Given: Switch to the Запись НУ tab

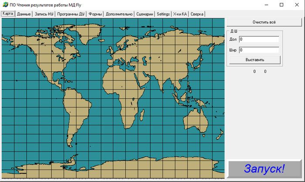Looking at the screenshot, I should click(44, 14).
